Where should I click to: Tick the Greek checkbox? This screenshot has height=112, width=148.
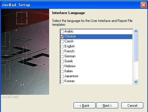(x=62, y=61)
